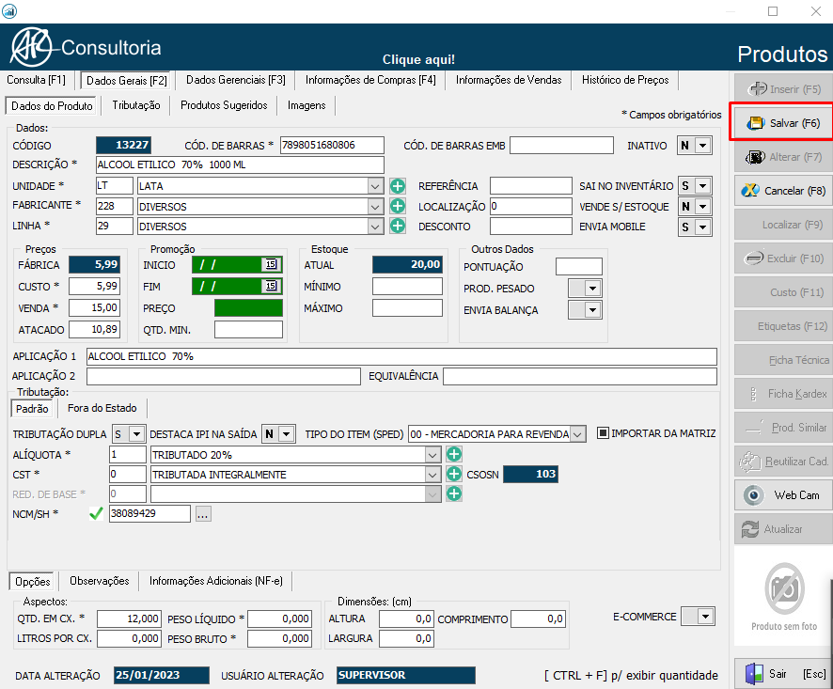Click Excluir (F10) button
Screen dimensions: 833x689
point(783,258)
